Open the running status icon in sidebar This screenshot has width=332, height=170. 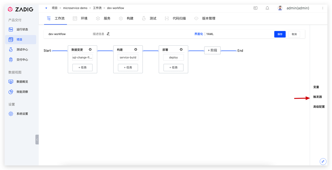click(11, 29)
